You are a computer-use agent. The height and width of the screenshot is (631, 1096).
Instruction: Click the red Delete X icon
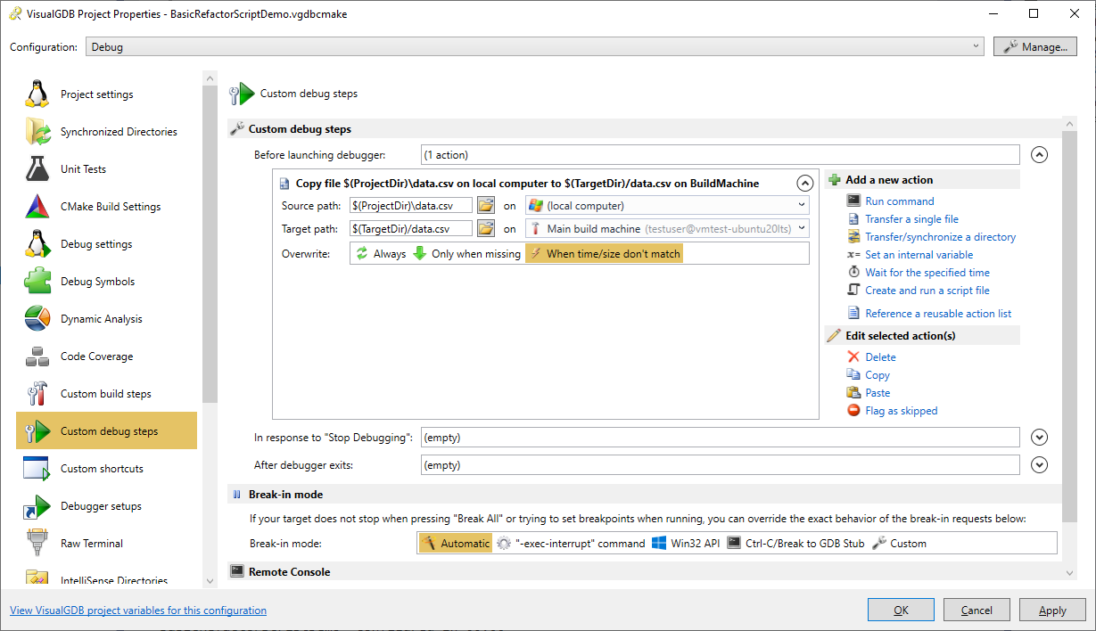(x=853, y=356)
